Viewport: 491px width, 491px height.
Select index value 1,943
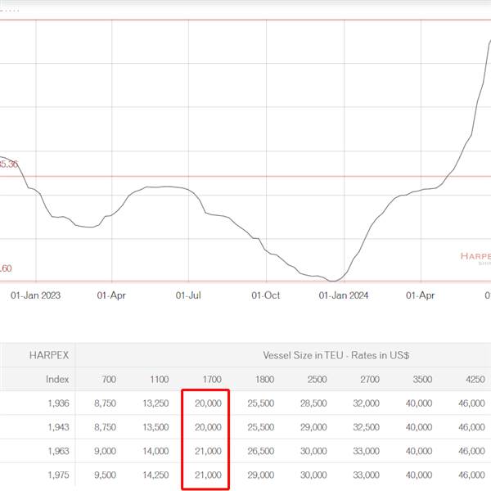point(58,427)
